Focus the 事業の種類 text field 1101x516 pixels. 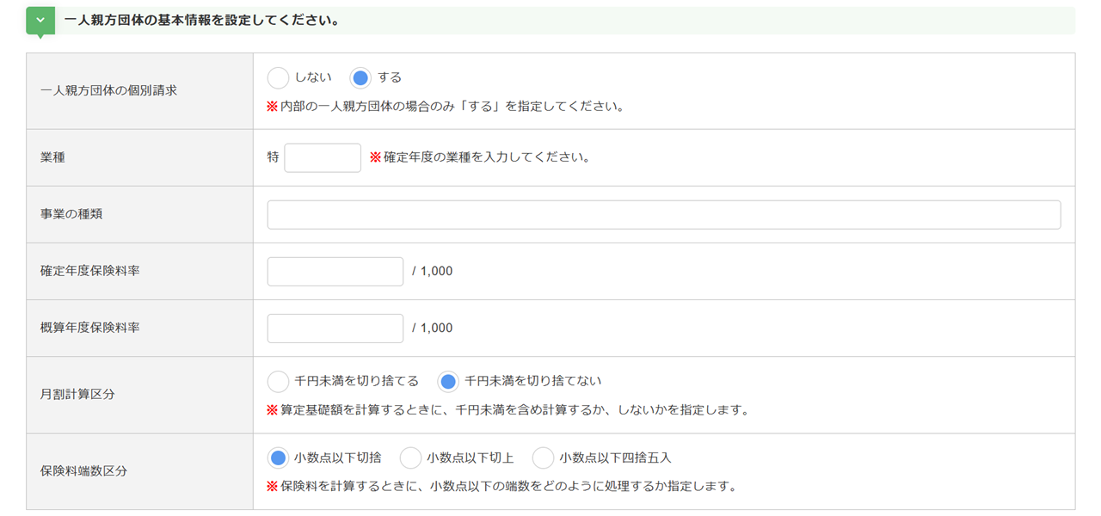[663, 214]
